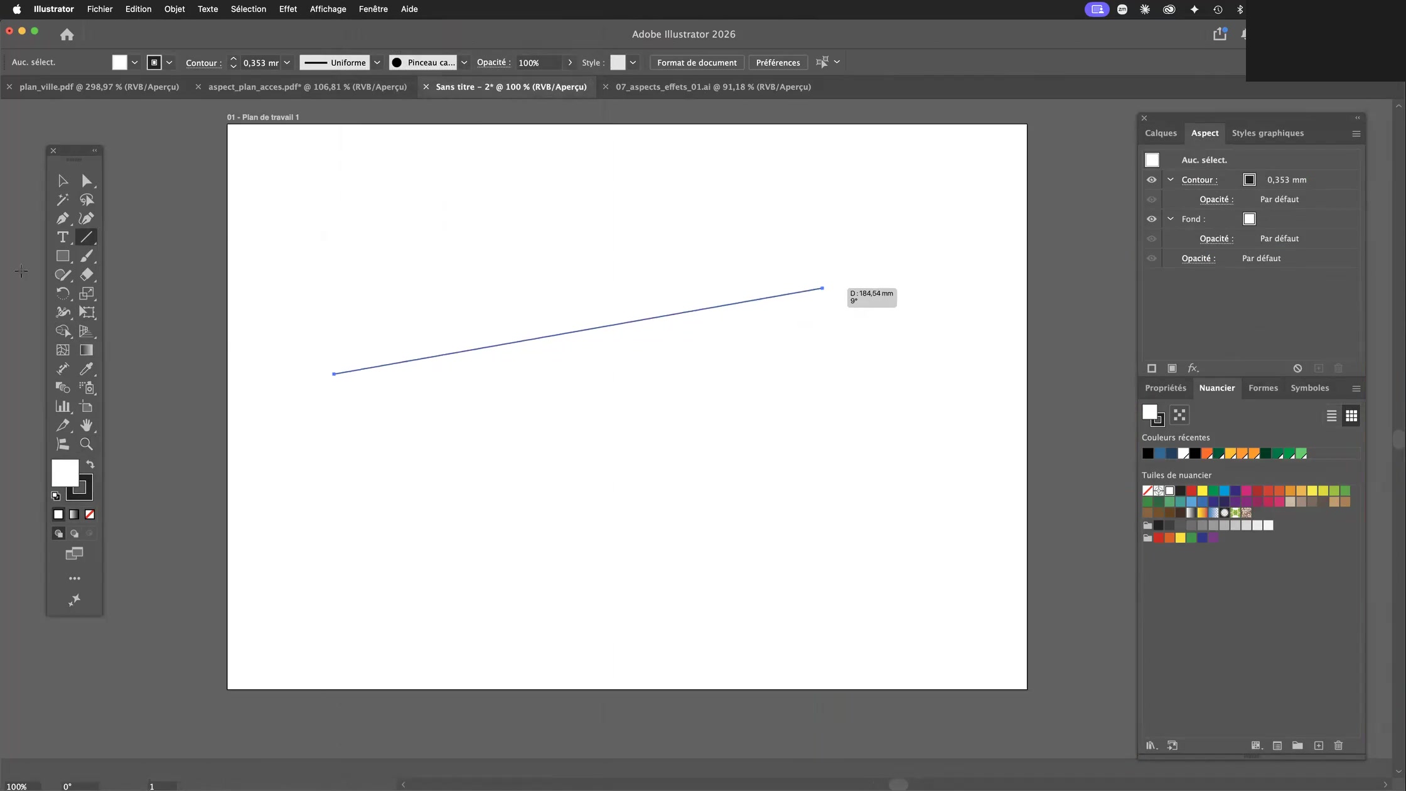Select the Curvature tool
Image resolution: width=1406 pixels, height=791 pixels.
[x=87, y=218]
